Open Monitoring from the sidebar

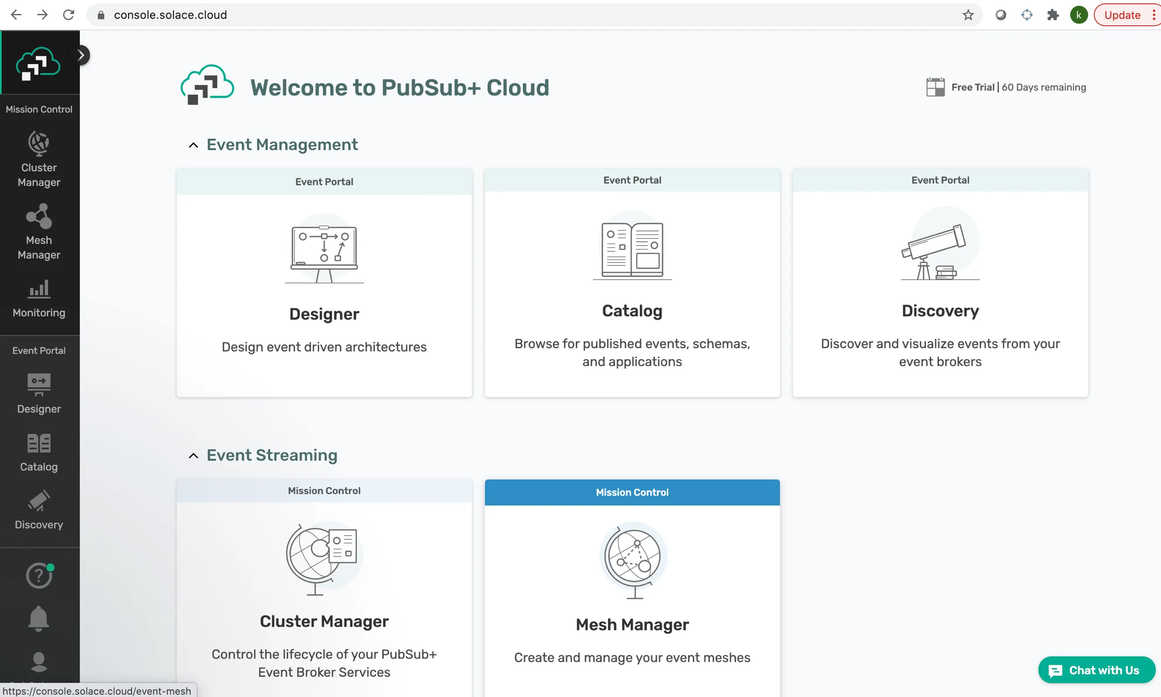click(x=39, y=299)
